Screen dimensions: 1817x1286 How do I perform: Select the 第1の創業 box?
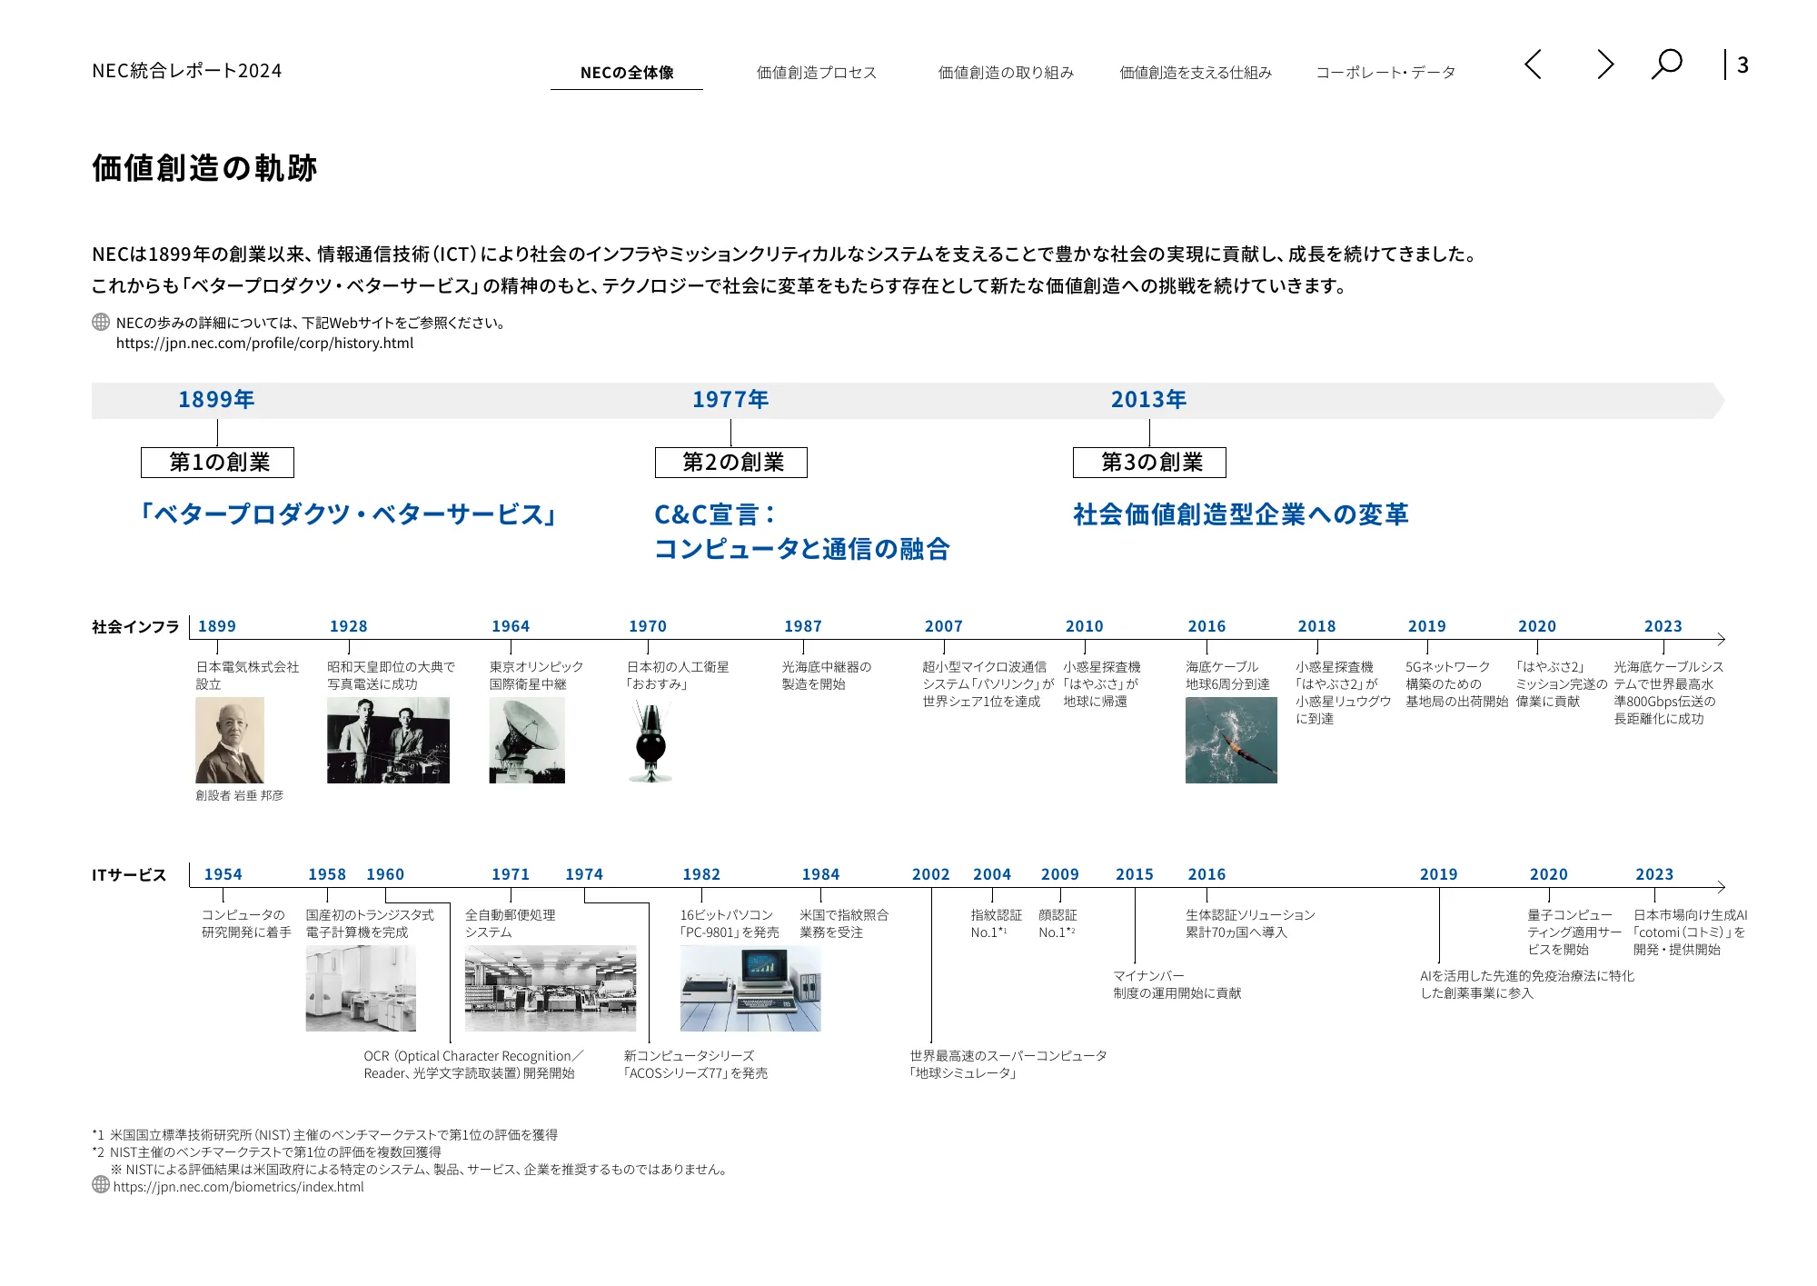tap(217, 463)
